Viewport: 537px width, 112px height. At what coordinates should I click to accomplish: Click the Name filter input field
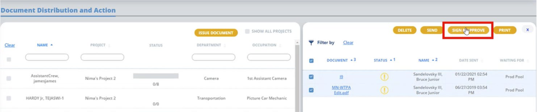coord(47,57)
